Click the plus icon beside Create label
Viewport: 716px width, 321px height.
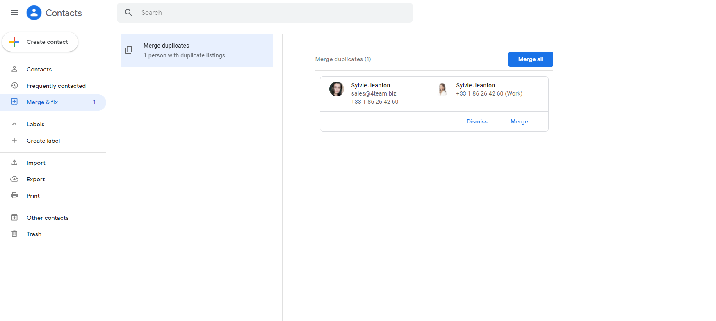pyautogui.click(x=14, y=141)
